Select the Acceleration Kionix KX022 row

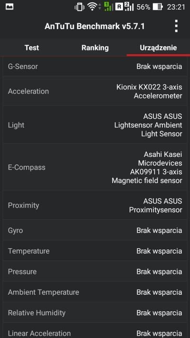(95, 91)
